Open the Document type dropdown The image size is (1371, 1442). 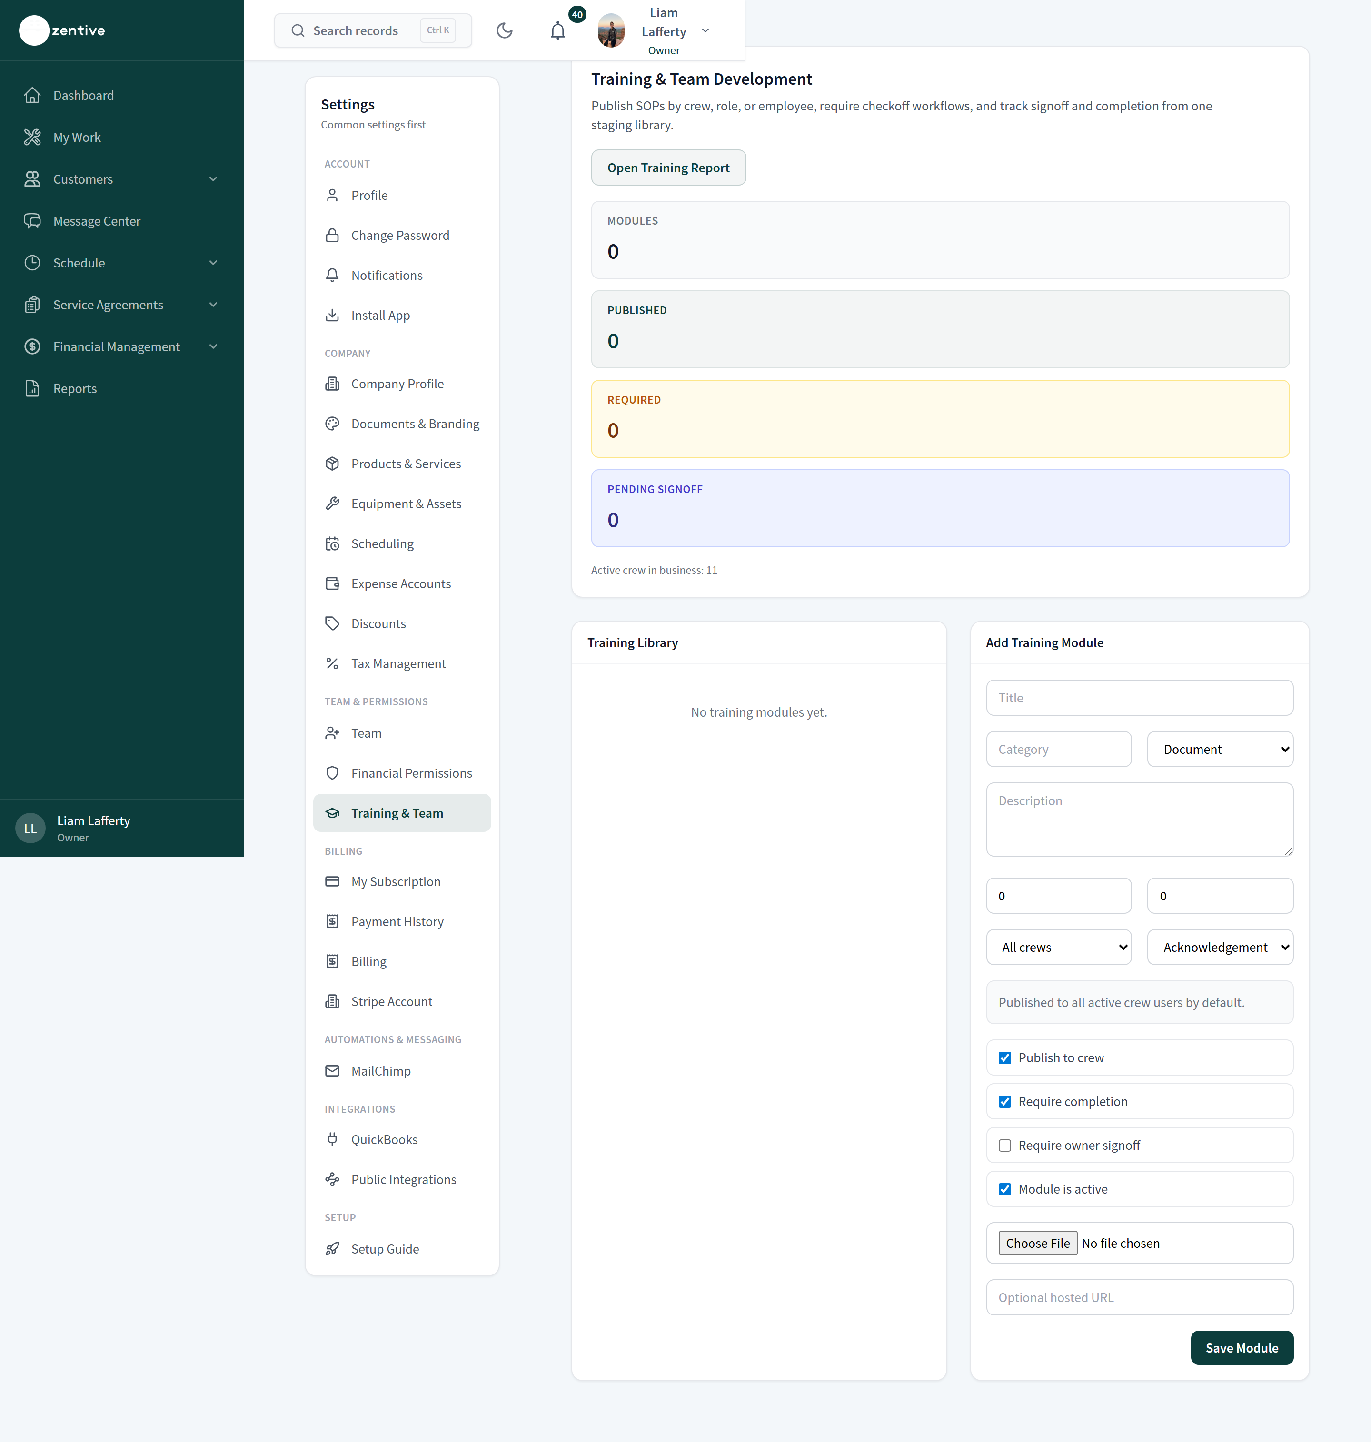tap(1220, 750)
